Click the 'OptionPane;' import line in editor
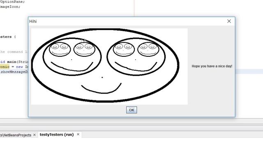Screen dimensions: 263x148 tap(12, 2)
